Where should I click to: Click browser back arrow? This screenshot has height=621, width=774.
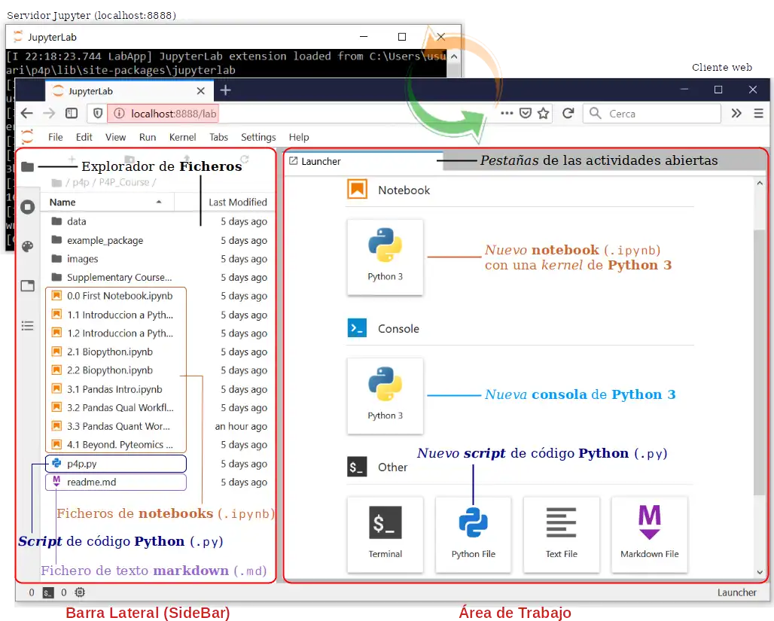click(26, 114)
